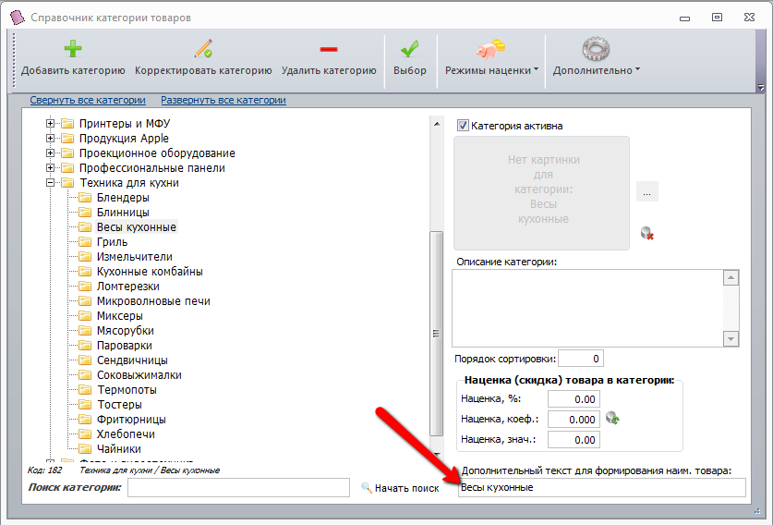Click the Профессиональные панели folder icon
The height and width of the screenshot is (525, 773).
[x=67, y=168]
